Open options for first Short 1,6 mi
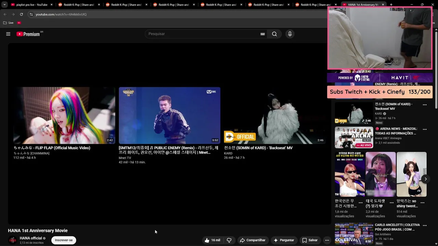This screenshot has height=246, width=438. point(361,203)
